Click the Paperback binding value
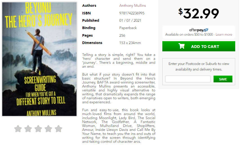The width and height of the screenshot is (240, 145). tap(128, 28)
